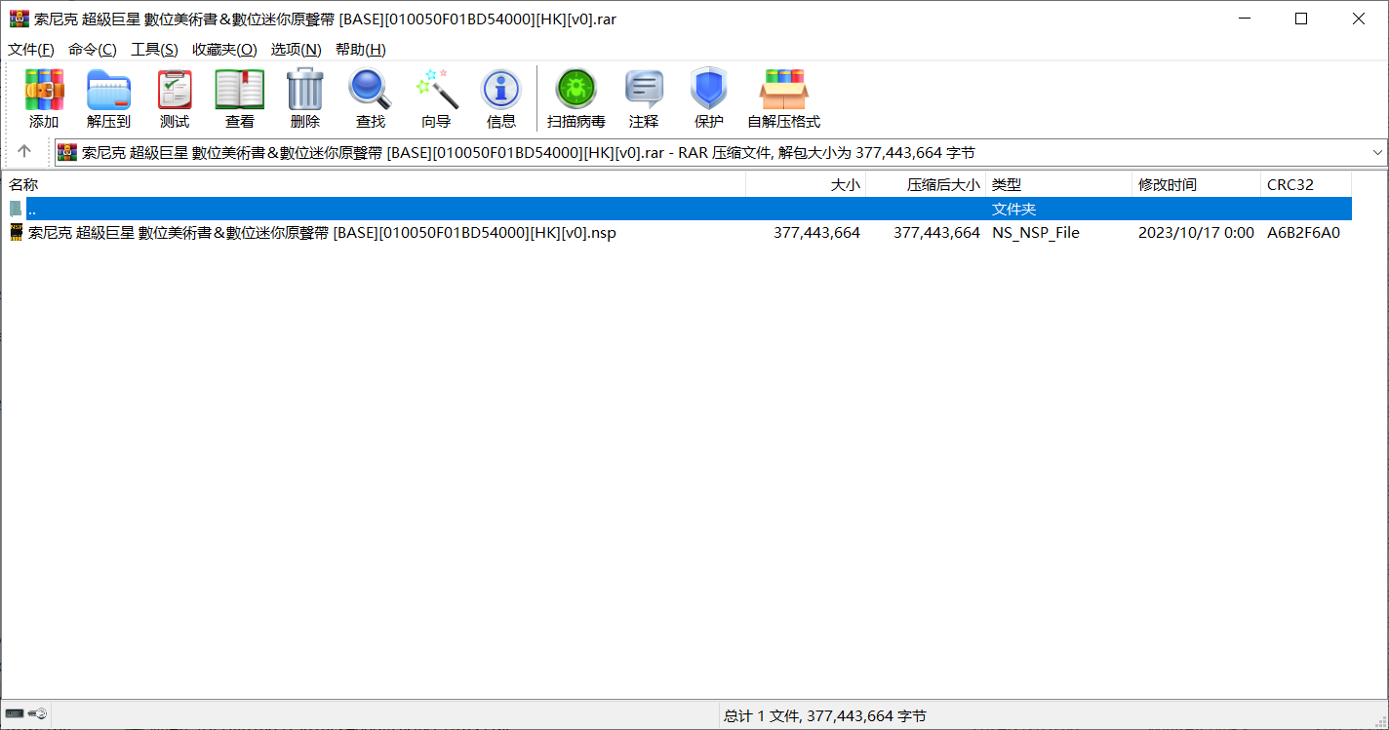Go up one folder level arrow

point(24,152)
